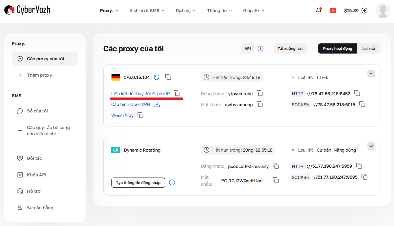Expand the 176.0.16.104 proxy details
The height and width of the screenshot is (226, 394).
[371, 73]
